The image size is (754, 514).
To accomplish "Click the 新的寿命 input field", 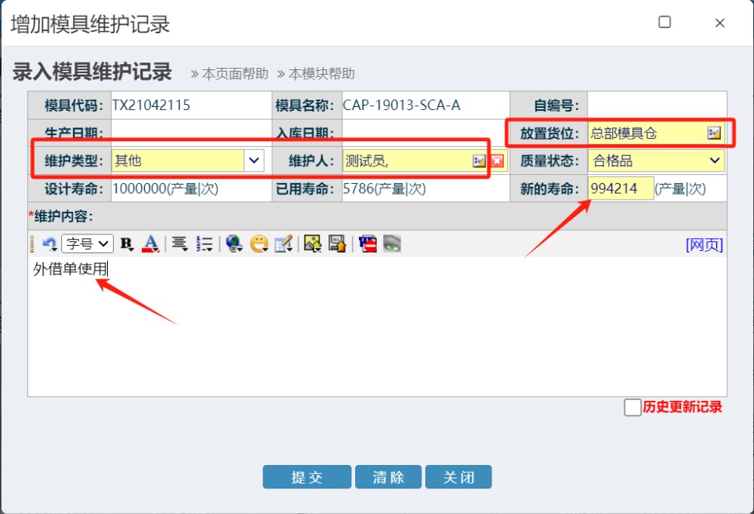I will pos(621,188).
